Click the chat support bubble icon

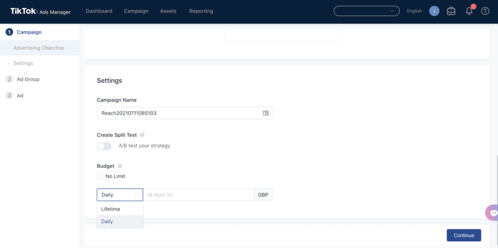pyautogui.click(x=493, y=213)
